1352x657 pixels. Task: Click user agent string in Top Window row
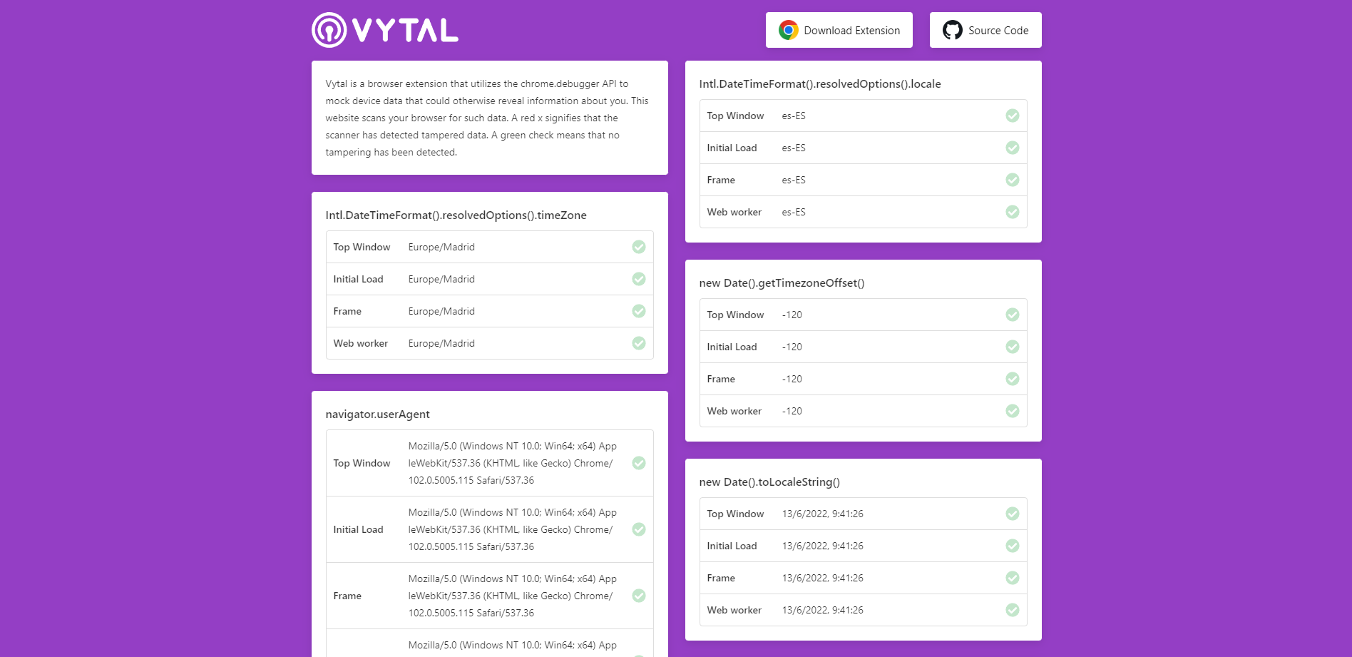coord(513,463)
